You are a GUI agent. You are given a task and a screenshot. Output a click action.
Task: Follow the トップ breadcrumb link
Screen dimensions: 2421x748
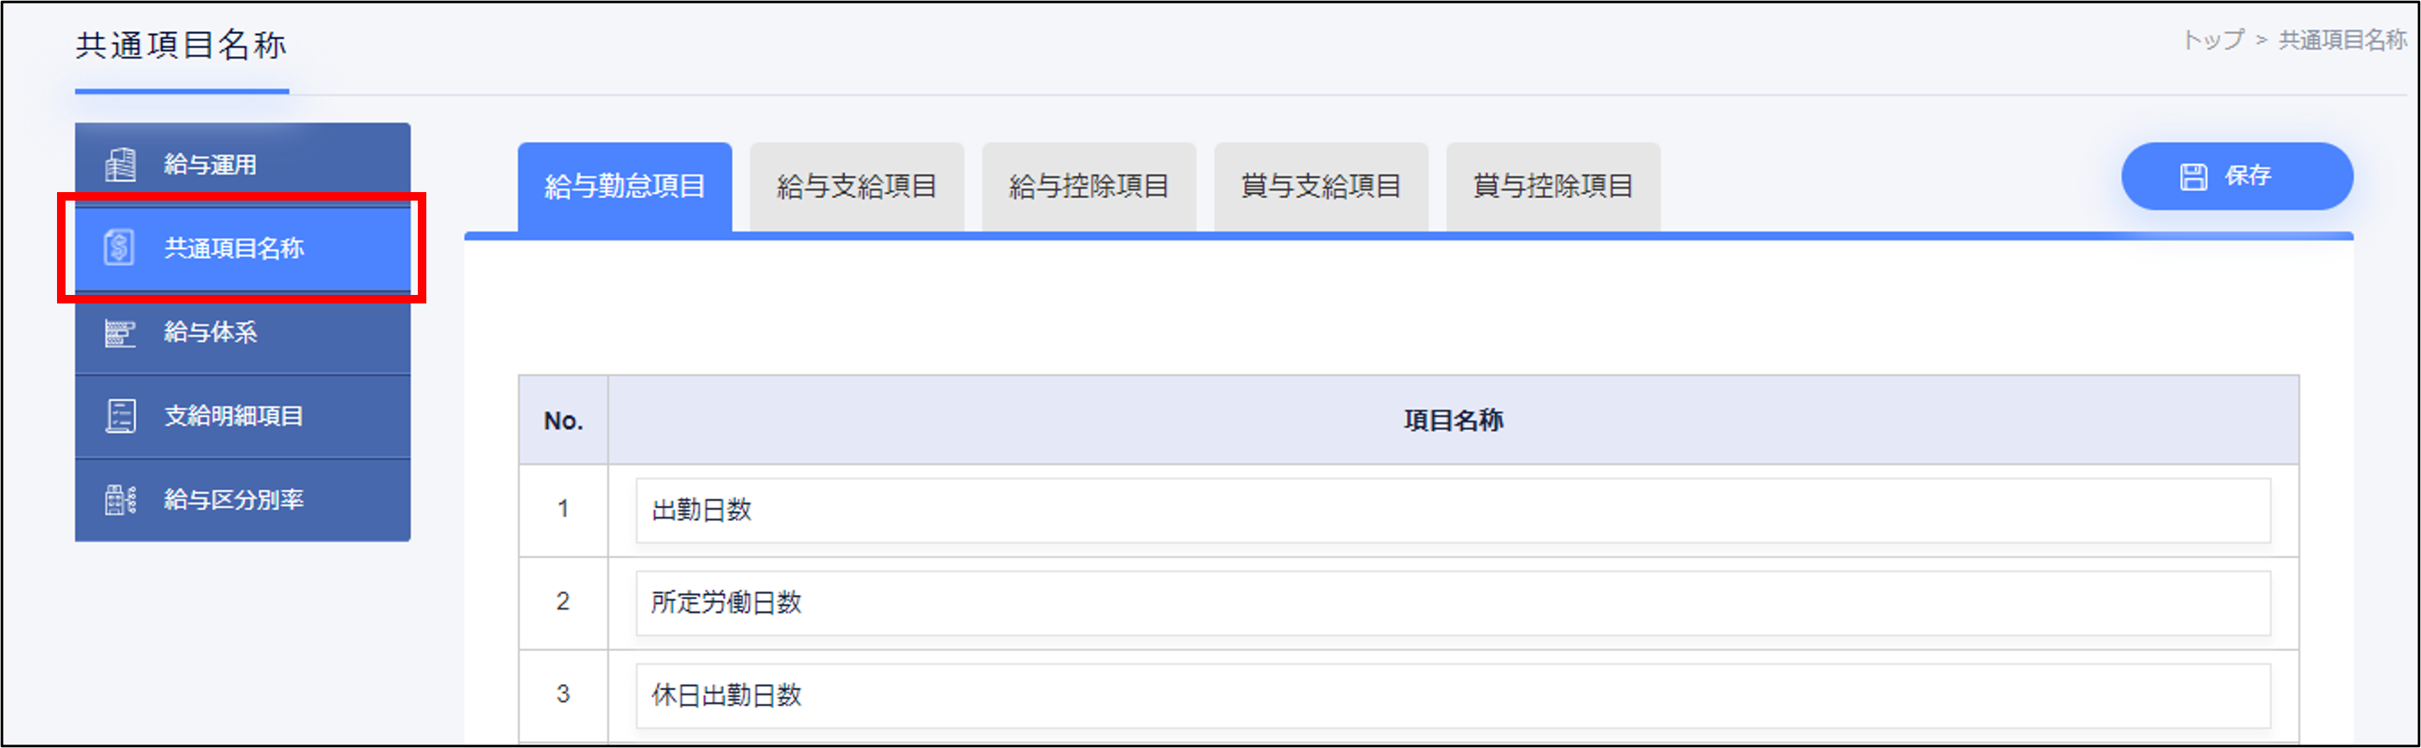point(2213,39)
